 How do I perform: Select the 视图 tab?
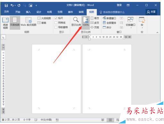point(92,12)
